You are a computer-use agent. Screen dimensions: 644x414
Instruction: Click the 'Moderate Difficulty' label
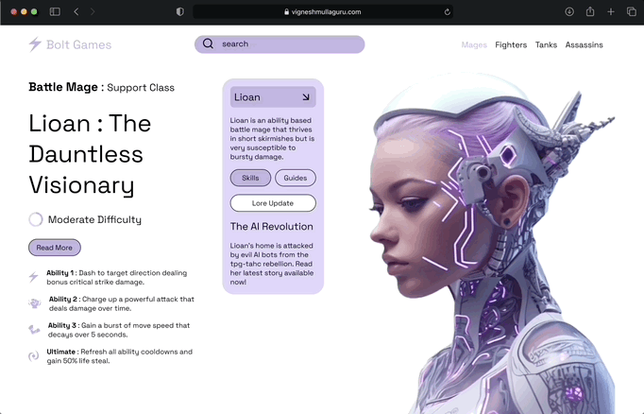coord(94,219)
